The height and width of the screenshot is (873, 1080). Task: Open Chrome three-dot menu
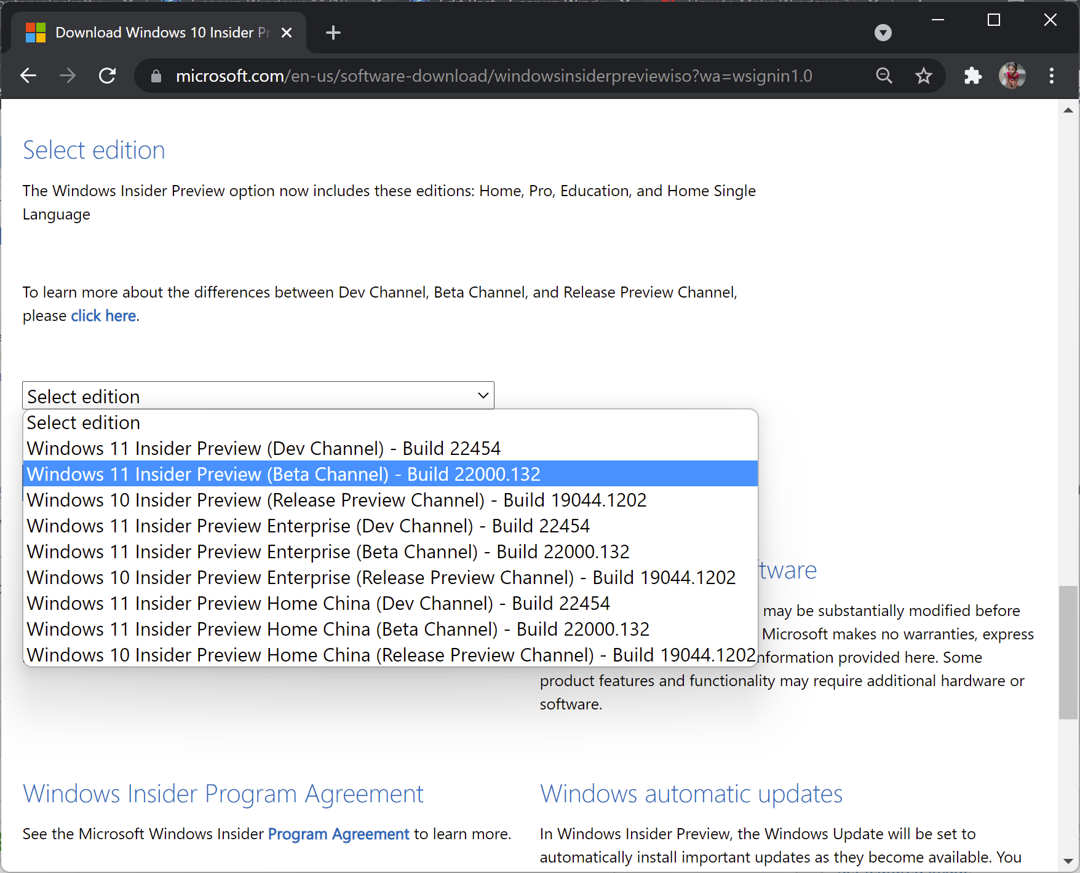click(x=1052, y=76)
